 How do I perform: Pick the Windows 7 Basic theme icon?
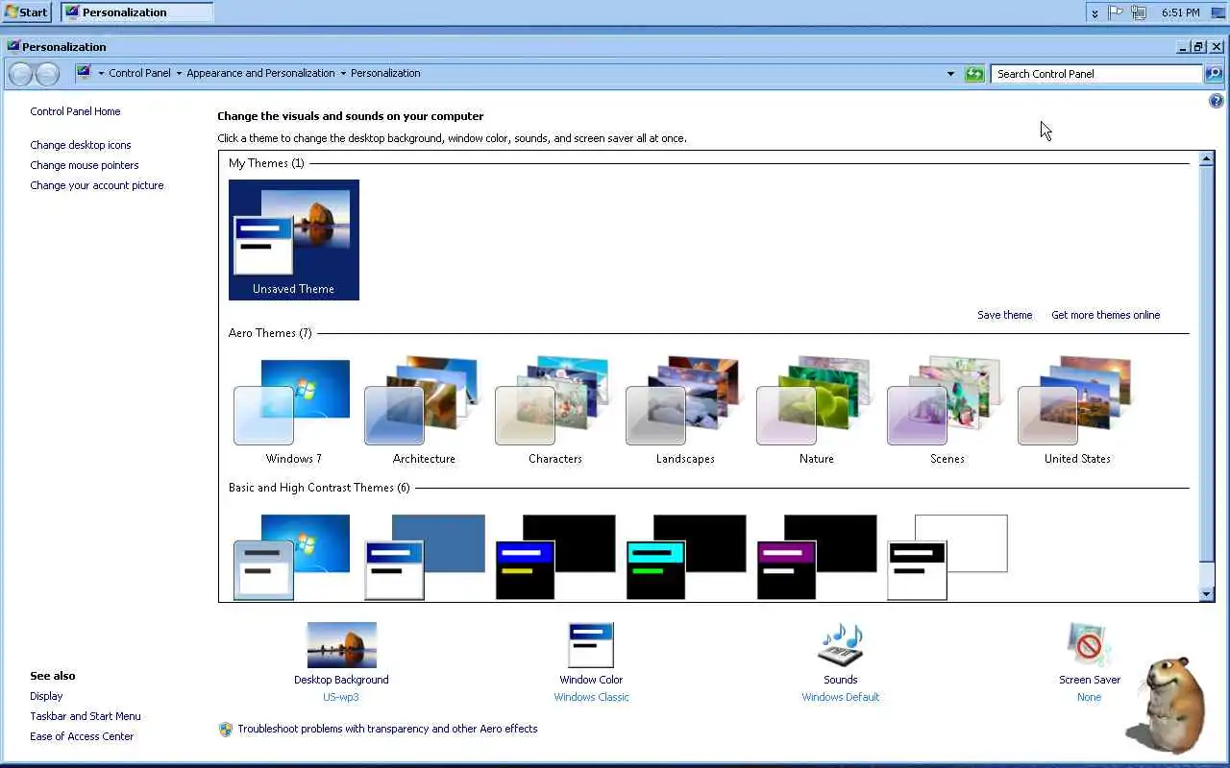coord(292,558)
